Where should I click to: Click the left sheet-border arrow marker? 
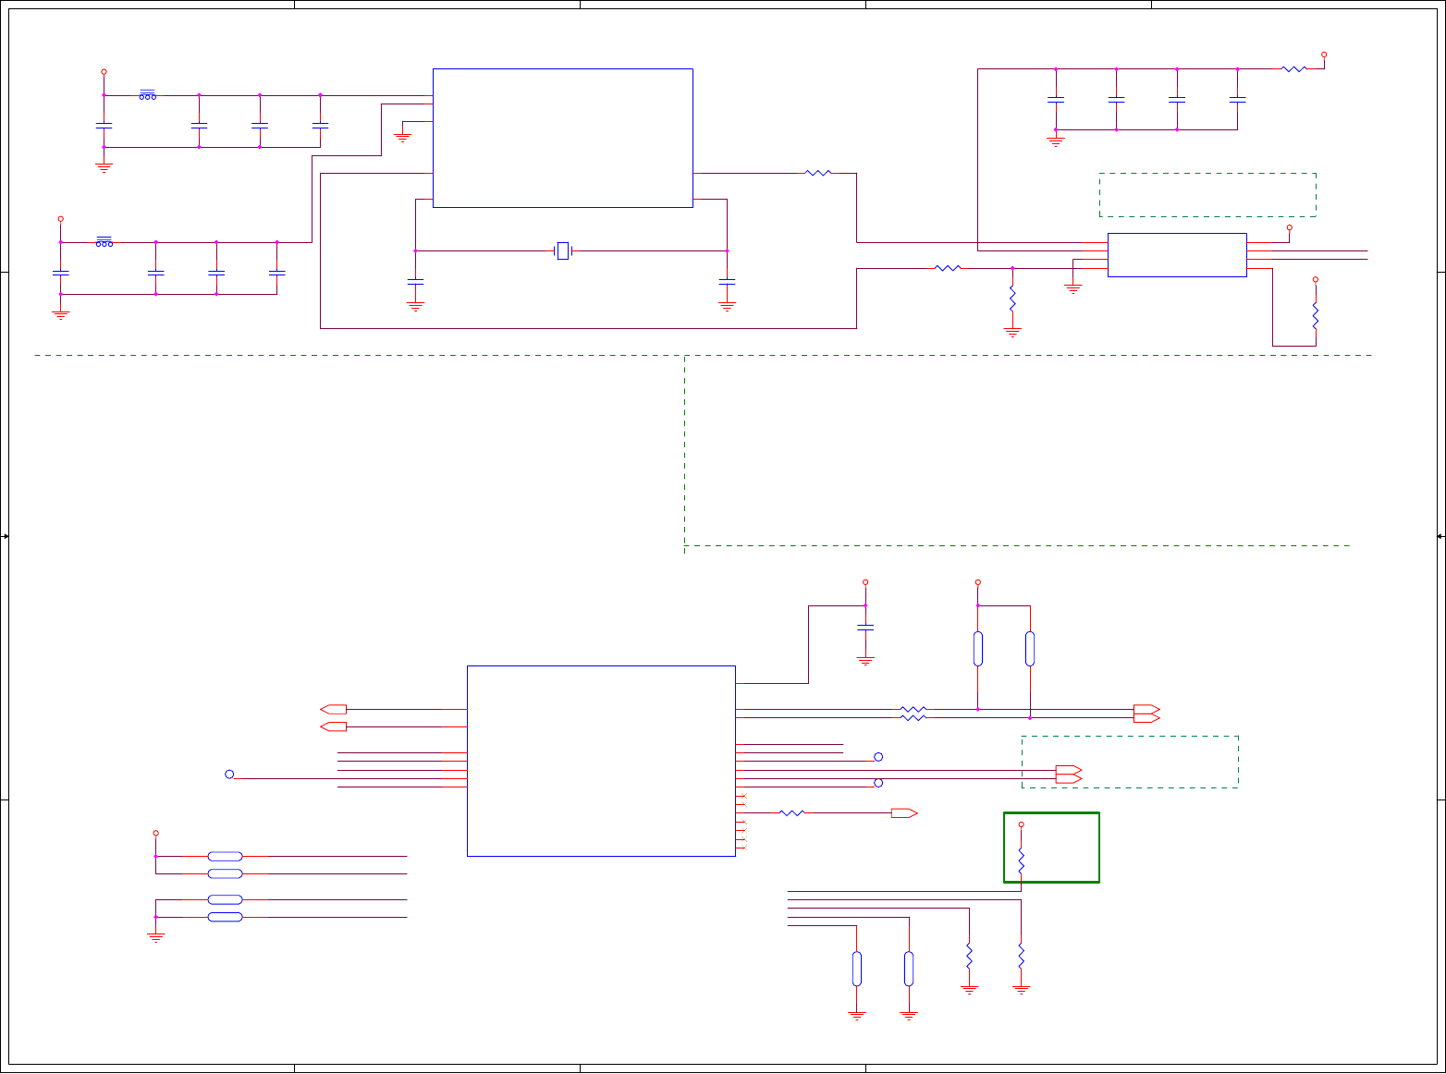6,536
